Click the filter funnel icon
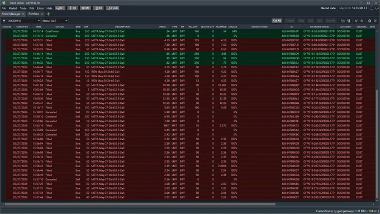The width and height of the screenshot is (380, 214). pos(4,21)
